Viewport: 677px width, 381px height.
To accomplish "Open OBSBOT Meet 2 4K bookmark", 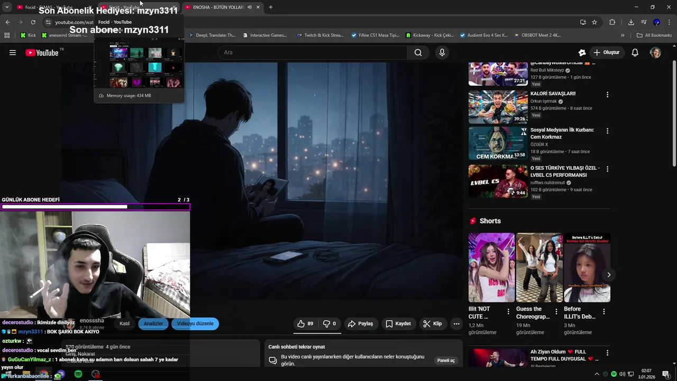I will (x=537, y=35).
